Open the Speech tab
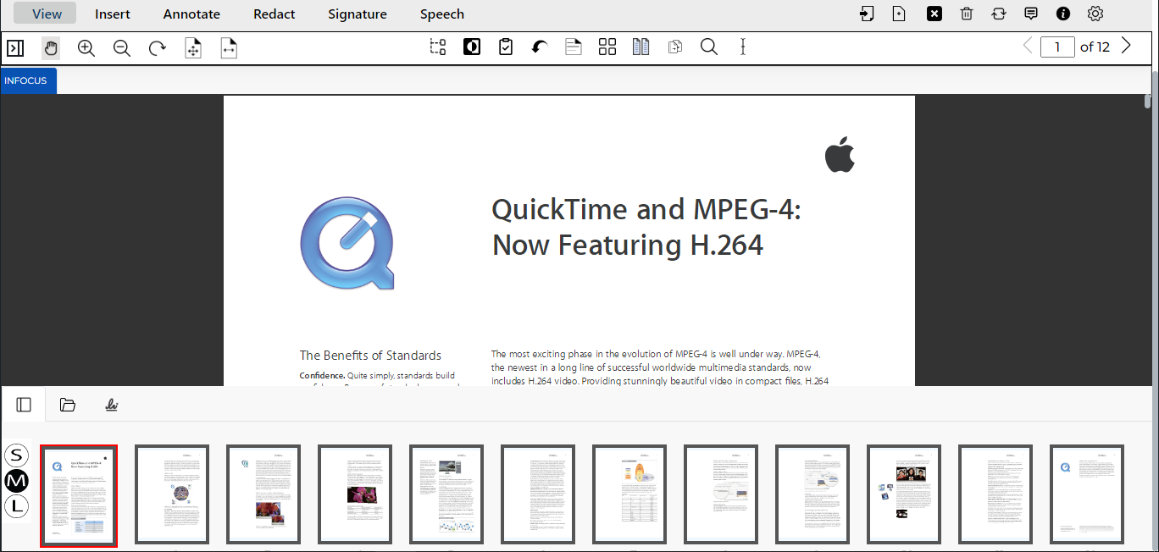 click(442, 14)
